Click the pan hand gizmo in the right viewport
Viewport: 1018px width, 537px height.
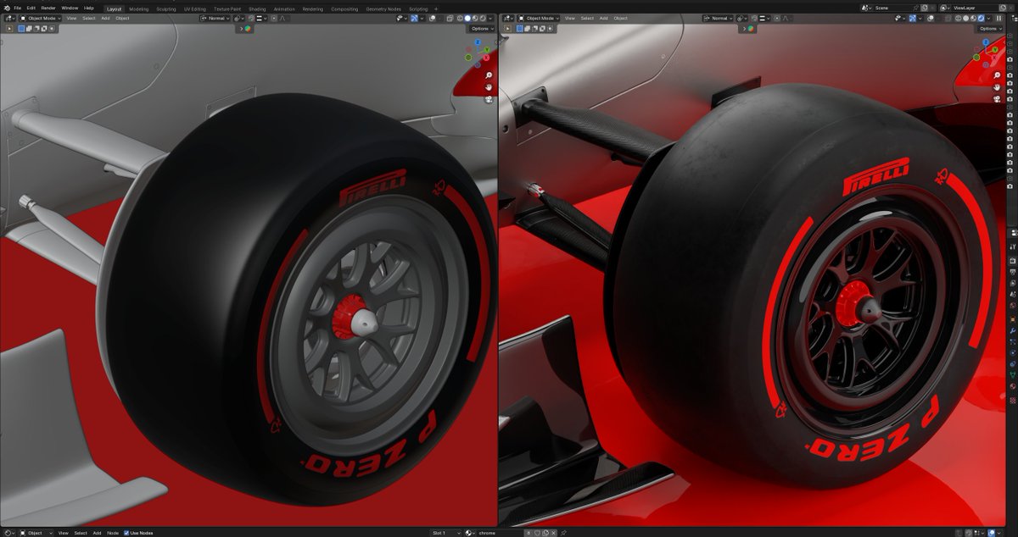(998, 87)
